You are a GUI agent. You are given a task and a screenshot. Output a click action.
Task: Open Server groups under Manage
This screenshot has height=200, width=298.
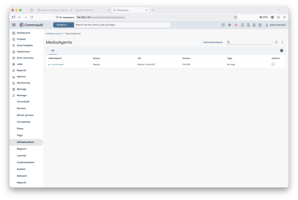[25, 115]
